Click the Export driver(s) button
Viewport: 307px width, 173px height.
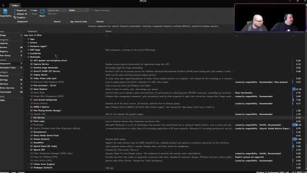tap(100, 11)
